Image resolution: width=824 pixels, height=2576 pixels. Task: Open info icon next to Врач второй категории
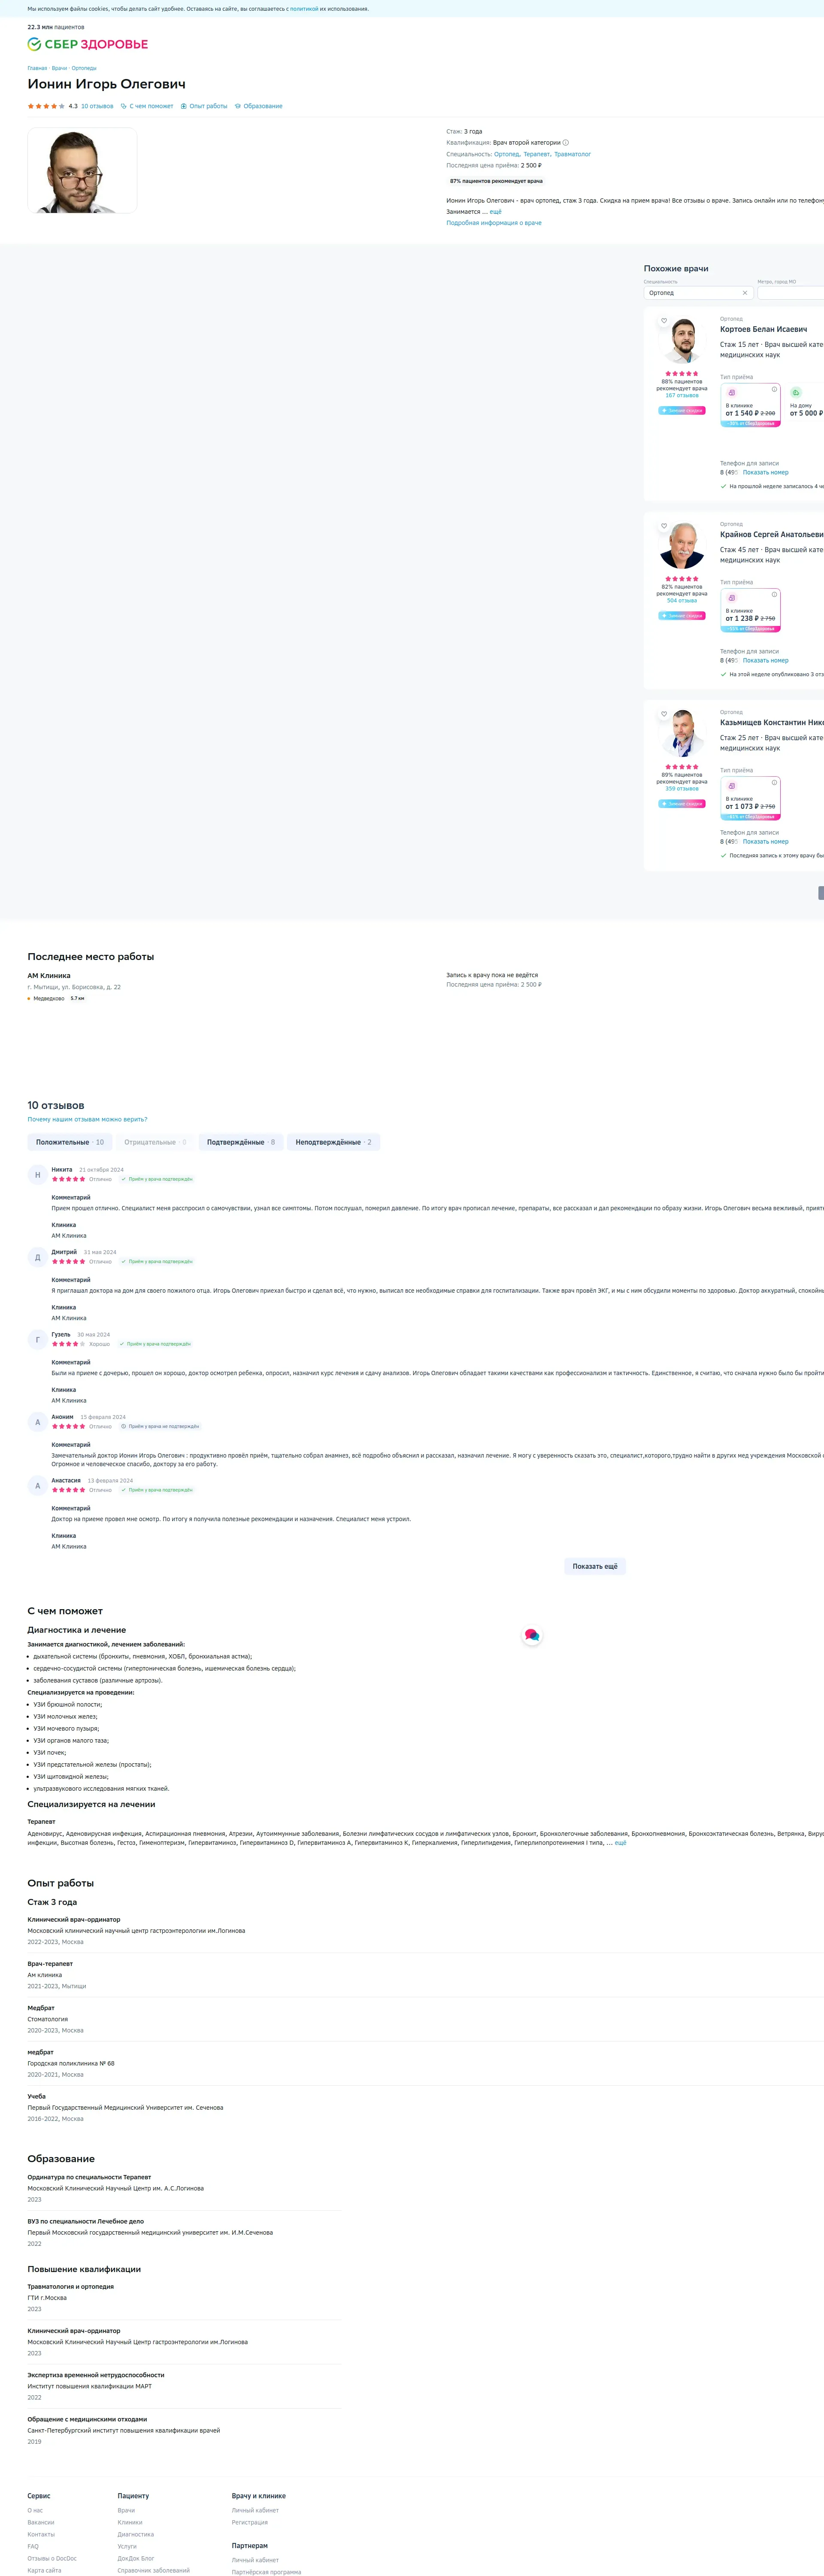566,142
